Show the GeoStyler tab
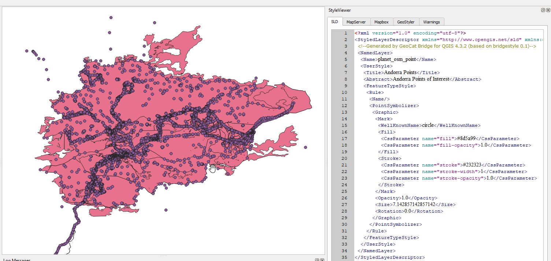The image size is (551, 261). [x=406, y=22]
